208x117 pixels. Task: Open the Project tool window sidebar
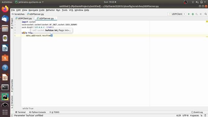[x=12, y=23]
